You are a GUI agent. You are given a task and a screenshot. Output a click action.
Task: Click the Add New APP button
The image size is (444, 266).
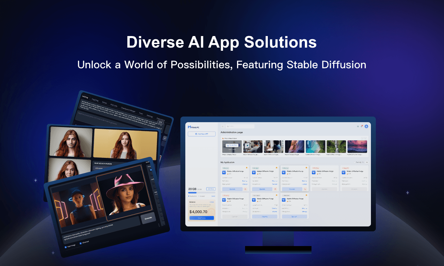pos(201,134)
